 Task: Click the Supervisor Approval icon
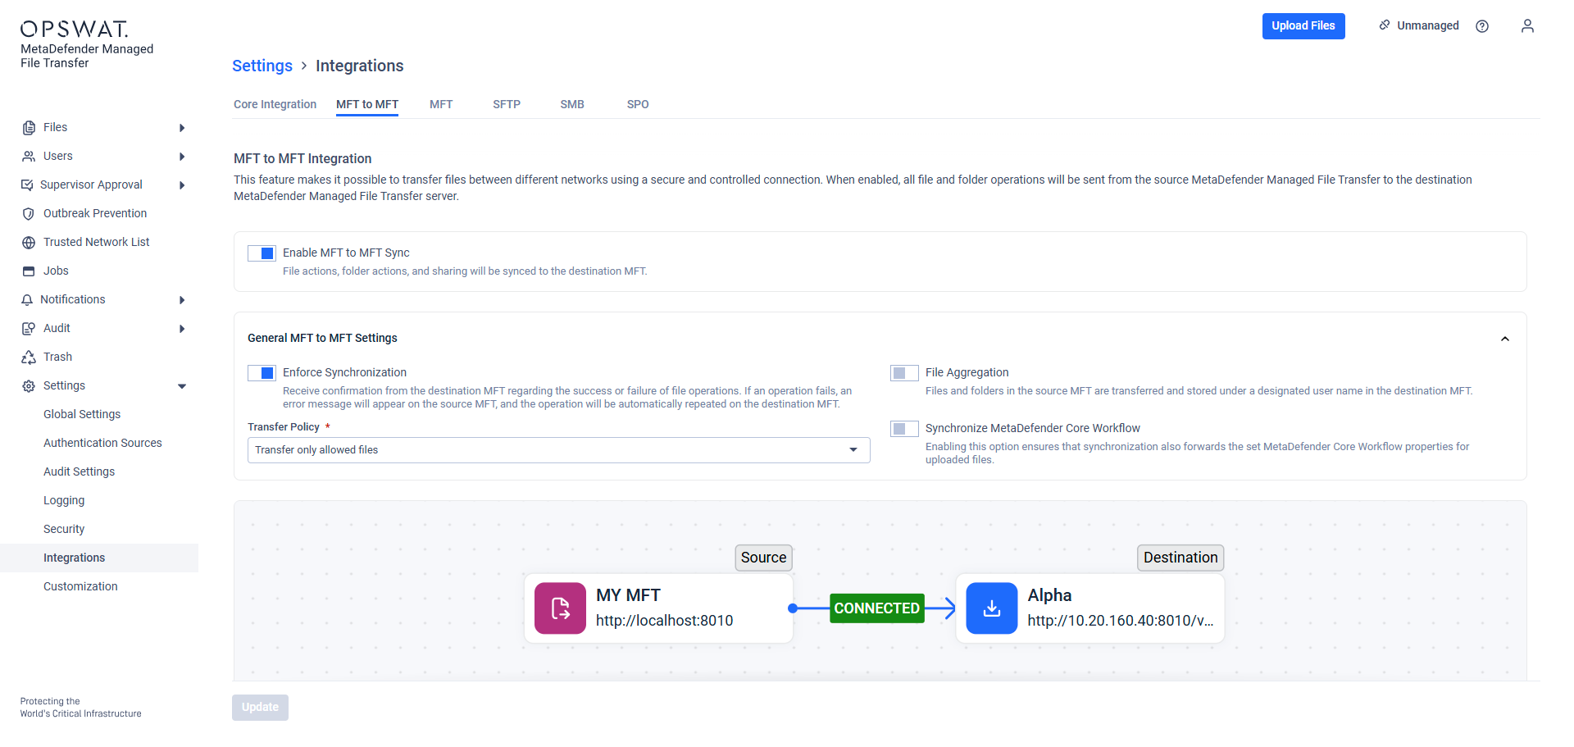27,184
